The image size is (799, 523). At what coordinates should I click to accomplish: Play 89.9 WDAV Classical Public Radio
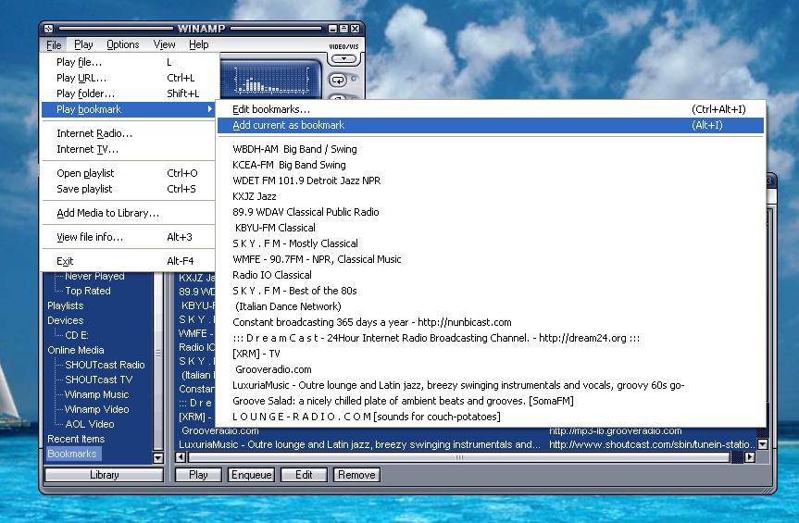coord(490,212)
